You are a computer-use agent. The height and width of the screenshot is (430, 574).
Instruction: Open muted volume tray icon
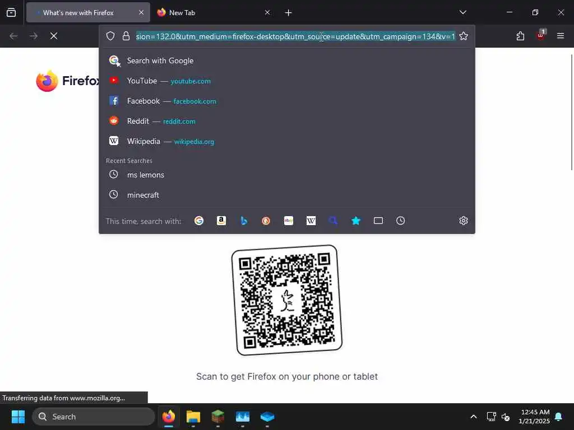click(x=506, y=417)
